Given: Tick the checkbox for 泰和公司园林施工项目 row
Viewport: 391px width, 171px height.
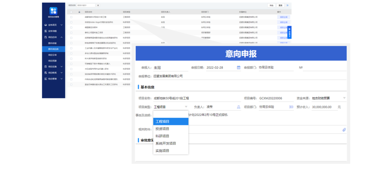Looking at the screenshot, I should (71, 32).
